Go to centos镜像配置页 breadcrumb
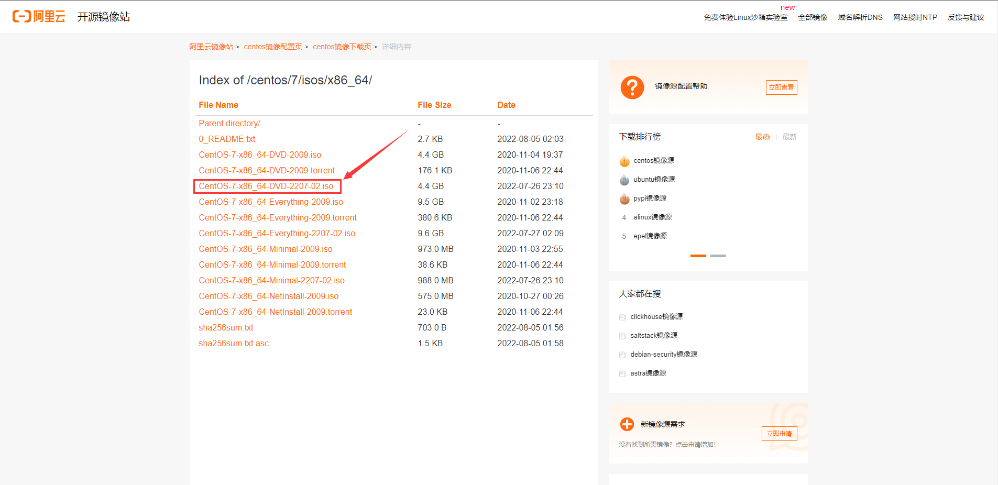The width and height of the screenshot is (998, 485). pyautogui.click(x=272, y=47)
